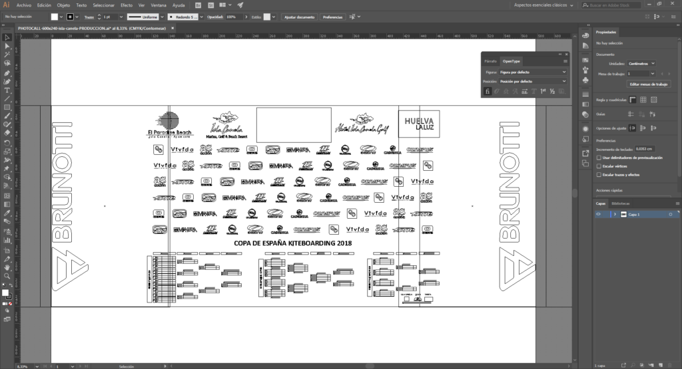Open the Edición menu
682x369 pixels.
44,5
